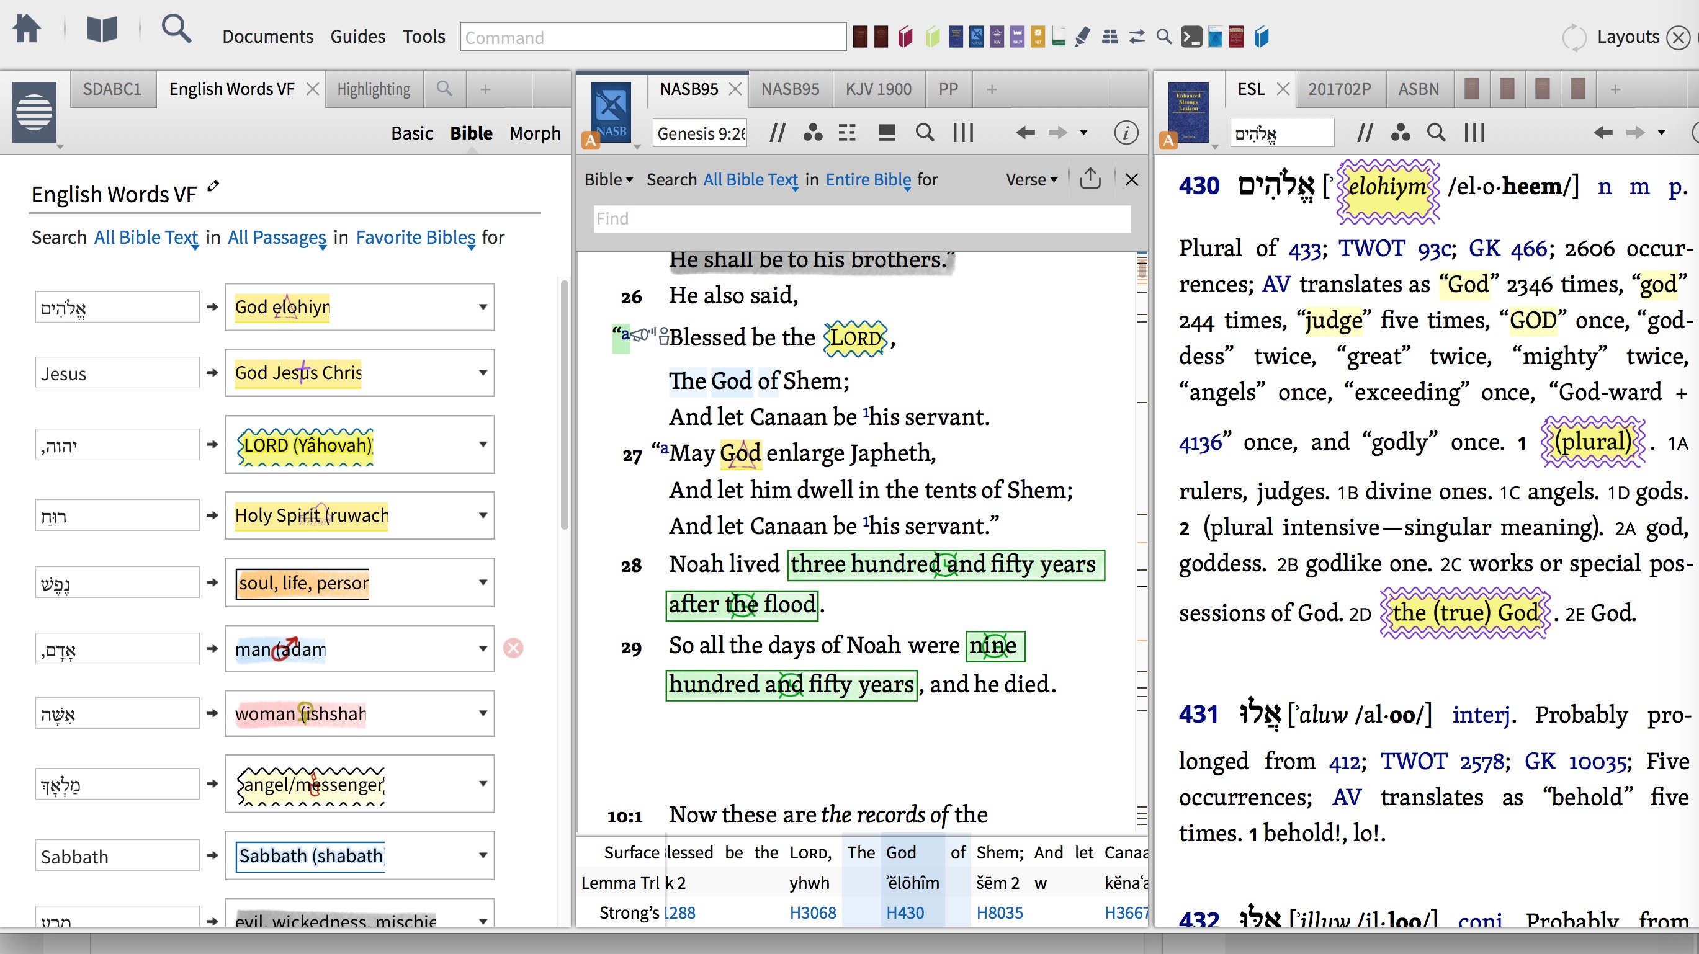Viewport: 1699px width, 954px height.
Task: Open the Guides menu
Action: coord(357,37)
